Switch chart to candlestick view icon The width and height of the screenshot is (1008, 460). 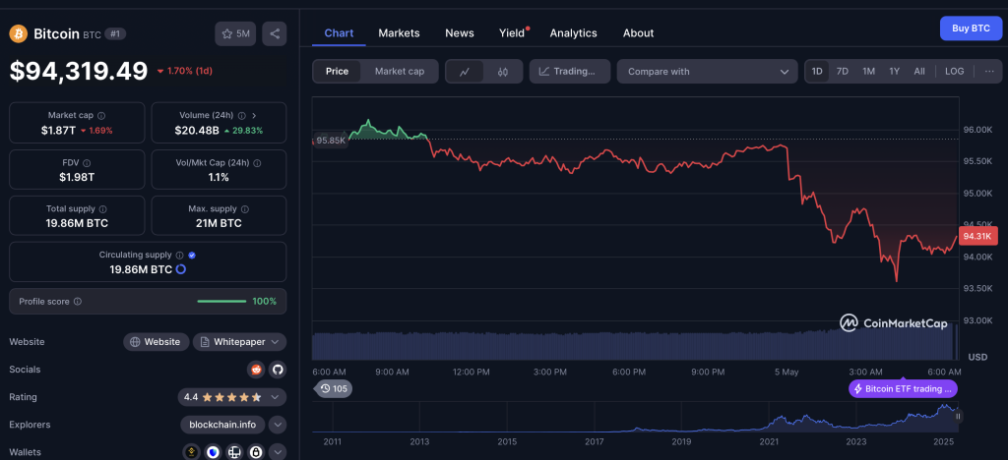tap(503, 72)
